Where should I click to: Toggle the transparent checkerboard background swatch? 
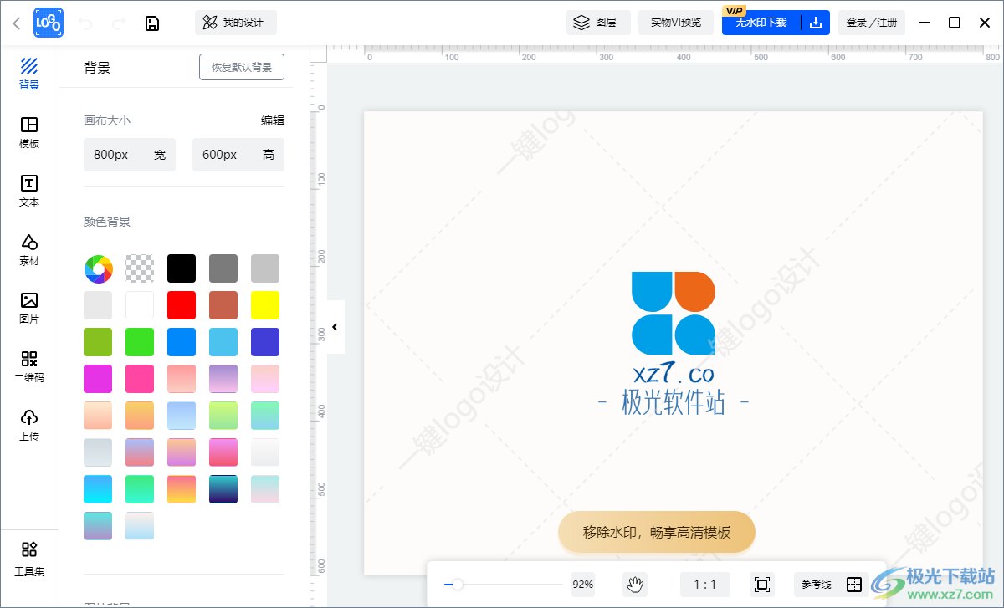140,268
